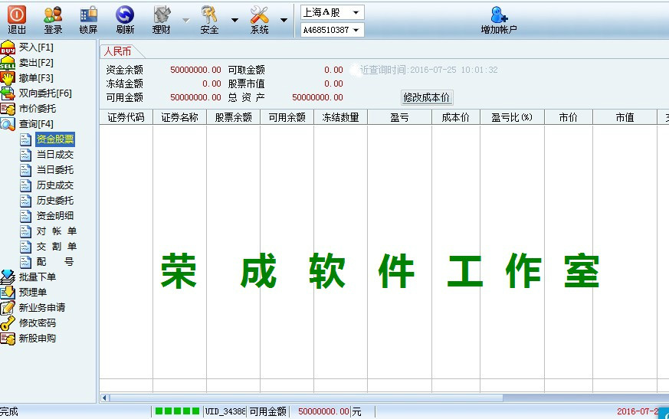Open the 系统 system tools icon

tap(260, 15)
